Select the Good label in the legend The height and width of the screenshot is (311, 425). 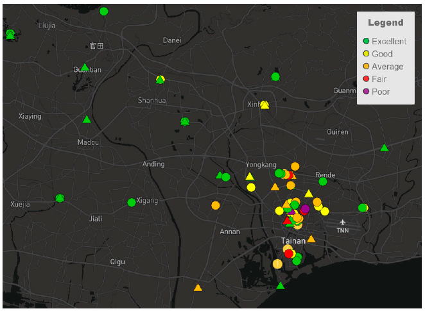point(382,54)
